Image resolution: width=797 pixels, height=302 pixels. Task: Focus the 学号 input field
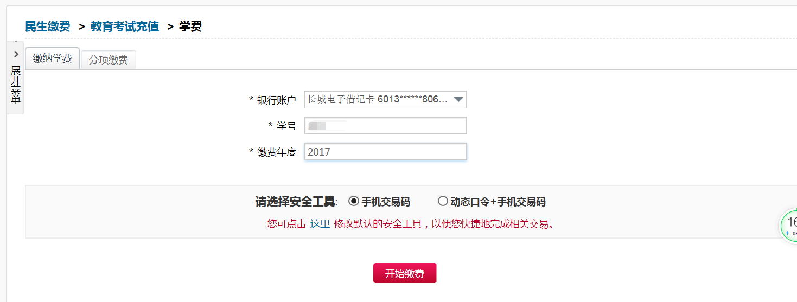(385, 126)
